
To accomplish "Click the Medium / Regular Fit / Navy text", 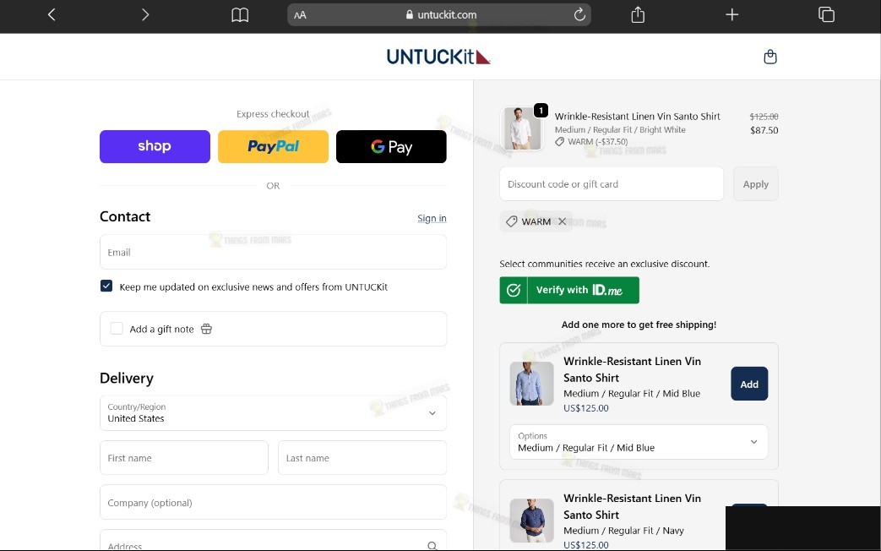I will [x=623, y=530].
